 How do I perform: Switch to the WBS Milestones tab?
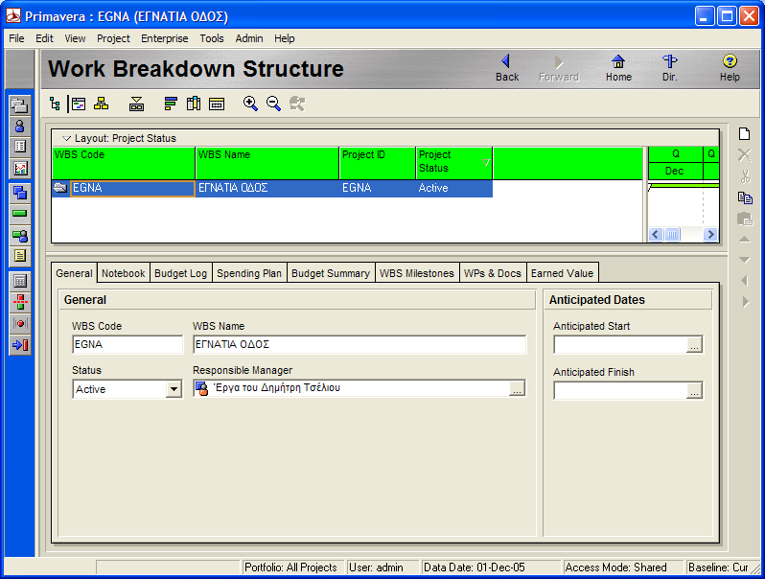point(417,273)
